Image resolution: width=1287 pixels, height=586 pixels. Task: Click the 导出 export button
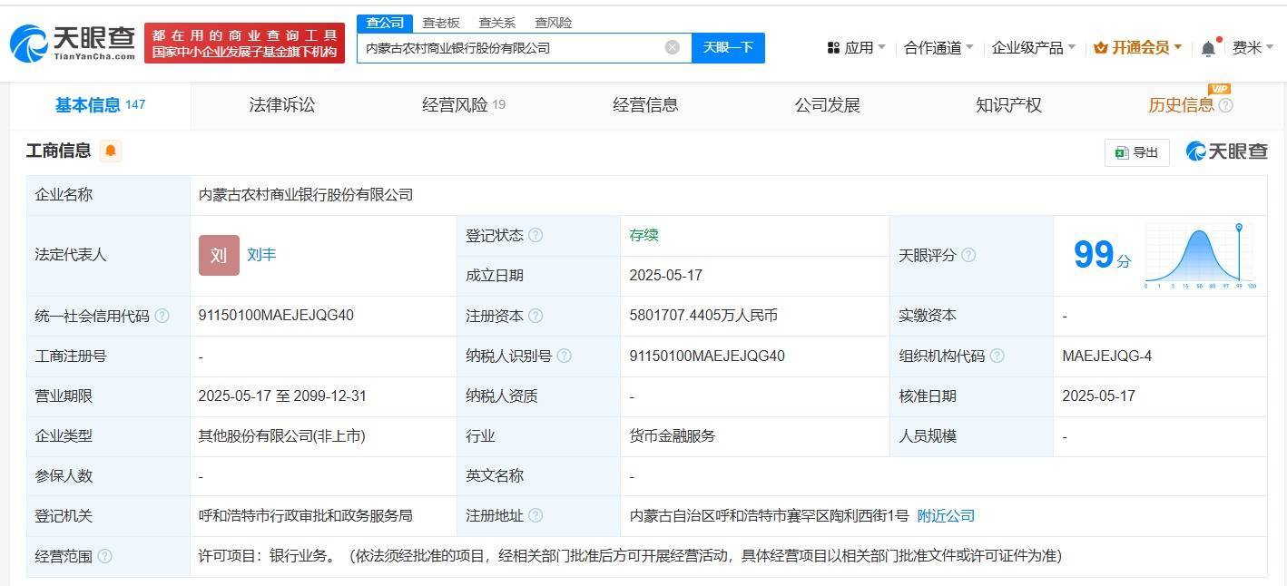[1136, 152]
